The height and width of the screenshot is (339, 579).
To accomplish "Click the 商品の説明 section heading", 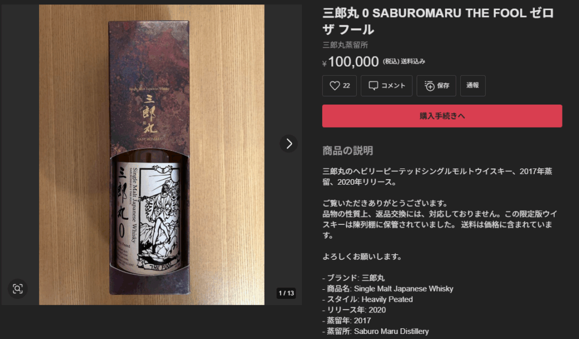I will 348,150.
